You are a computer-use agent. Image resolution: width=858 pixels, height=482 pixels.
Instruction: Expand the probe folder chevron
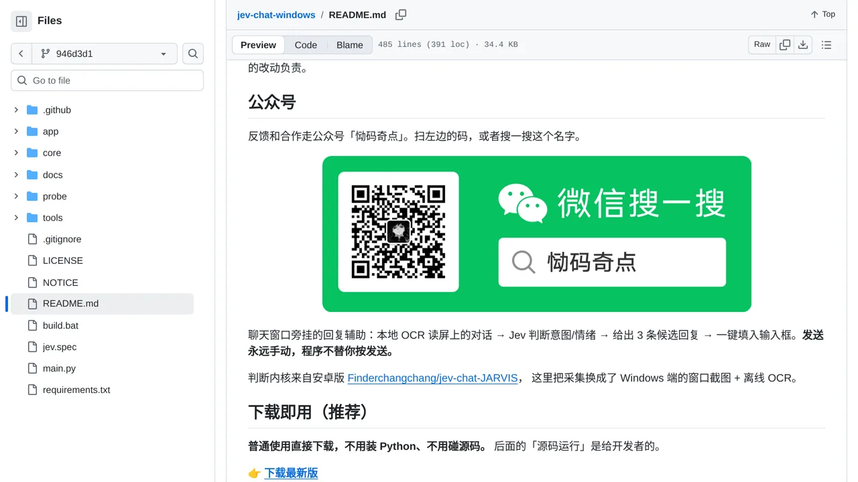[x=16, y=196]
